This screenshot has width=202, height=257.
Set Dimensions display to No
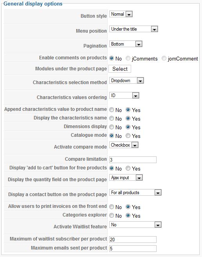[112, 127]
